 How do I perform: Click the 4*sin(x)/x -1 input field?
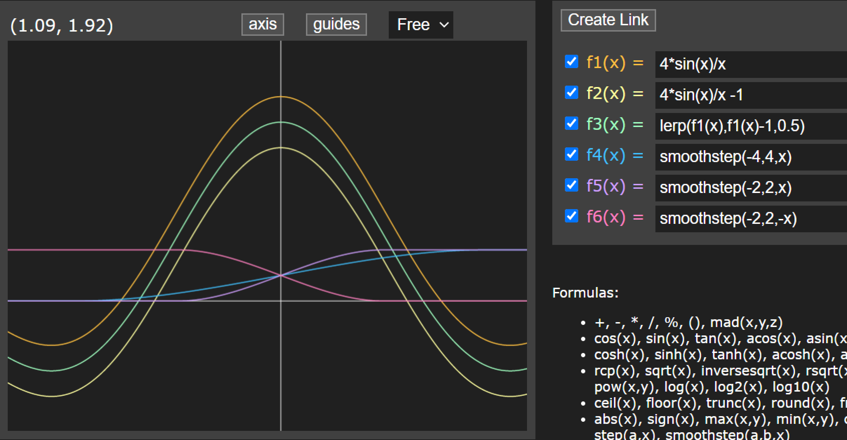[751, 95]
